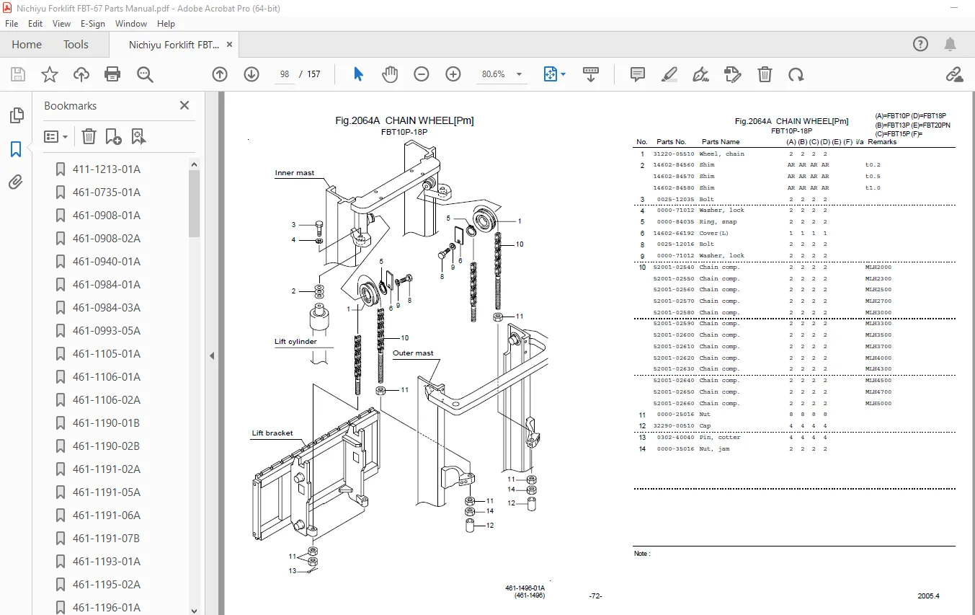
Task: Click the page number input field
Action: [x=284, y=74]
